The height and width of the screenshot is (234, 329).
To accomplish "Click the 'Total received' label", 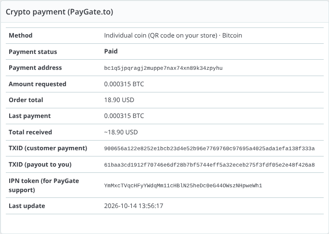I will point(30,132).
